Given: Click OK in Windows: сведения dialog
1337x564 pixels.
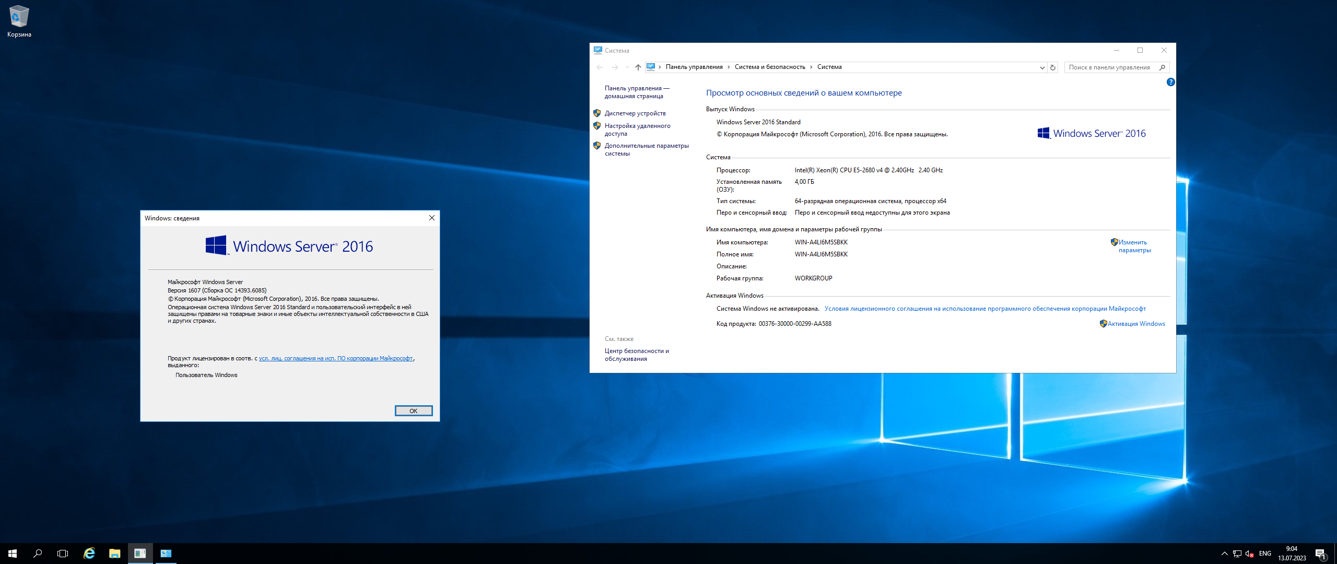Looking at the screenshot, I should 413,410.
